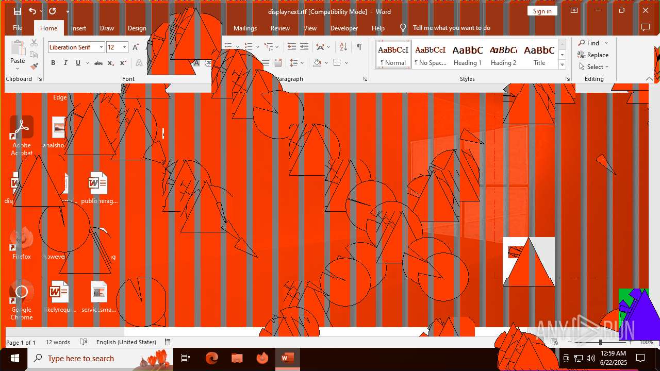
Task: Open font name dropdown Liberation Serif
Action: pyautogui.click(x=101, y=47)
